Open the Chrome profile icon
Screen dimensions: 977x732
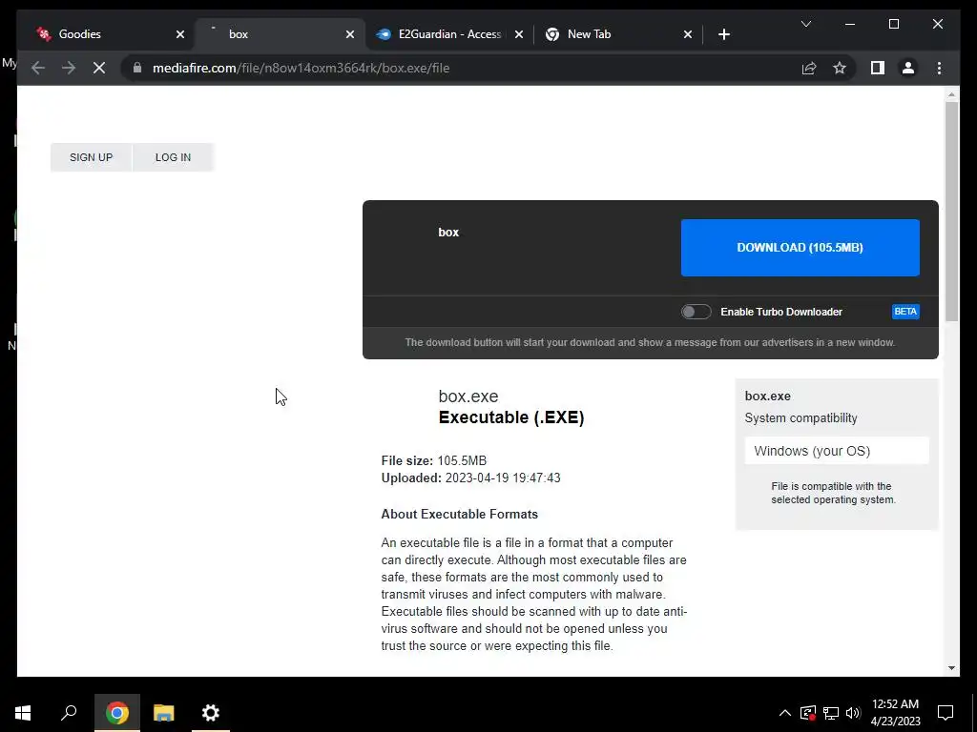coord(908,68)
